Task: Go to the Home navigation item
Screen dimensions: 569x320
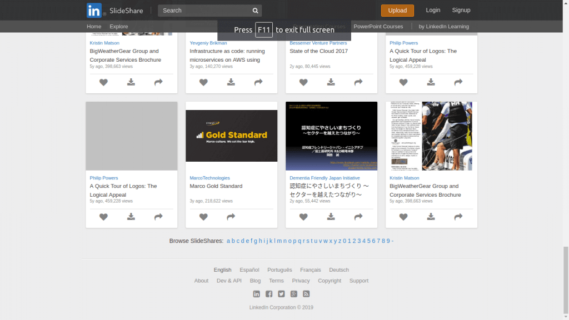Action: 94,27
